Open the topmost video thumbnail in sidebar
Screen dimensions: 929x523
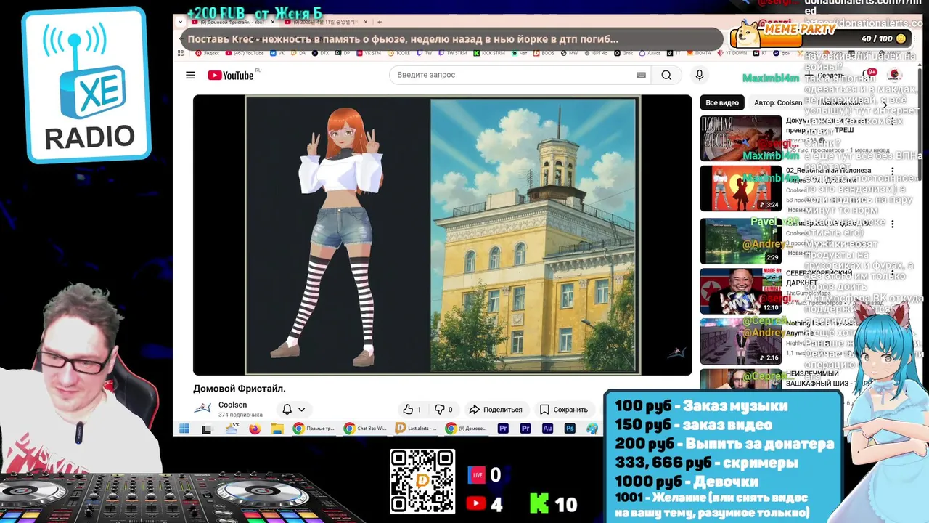tap(741, 138)
